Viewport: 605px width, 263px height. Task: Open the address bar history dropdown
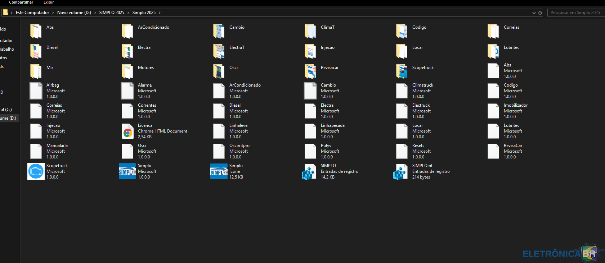click(x=534, y=13)
